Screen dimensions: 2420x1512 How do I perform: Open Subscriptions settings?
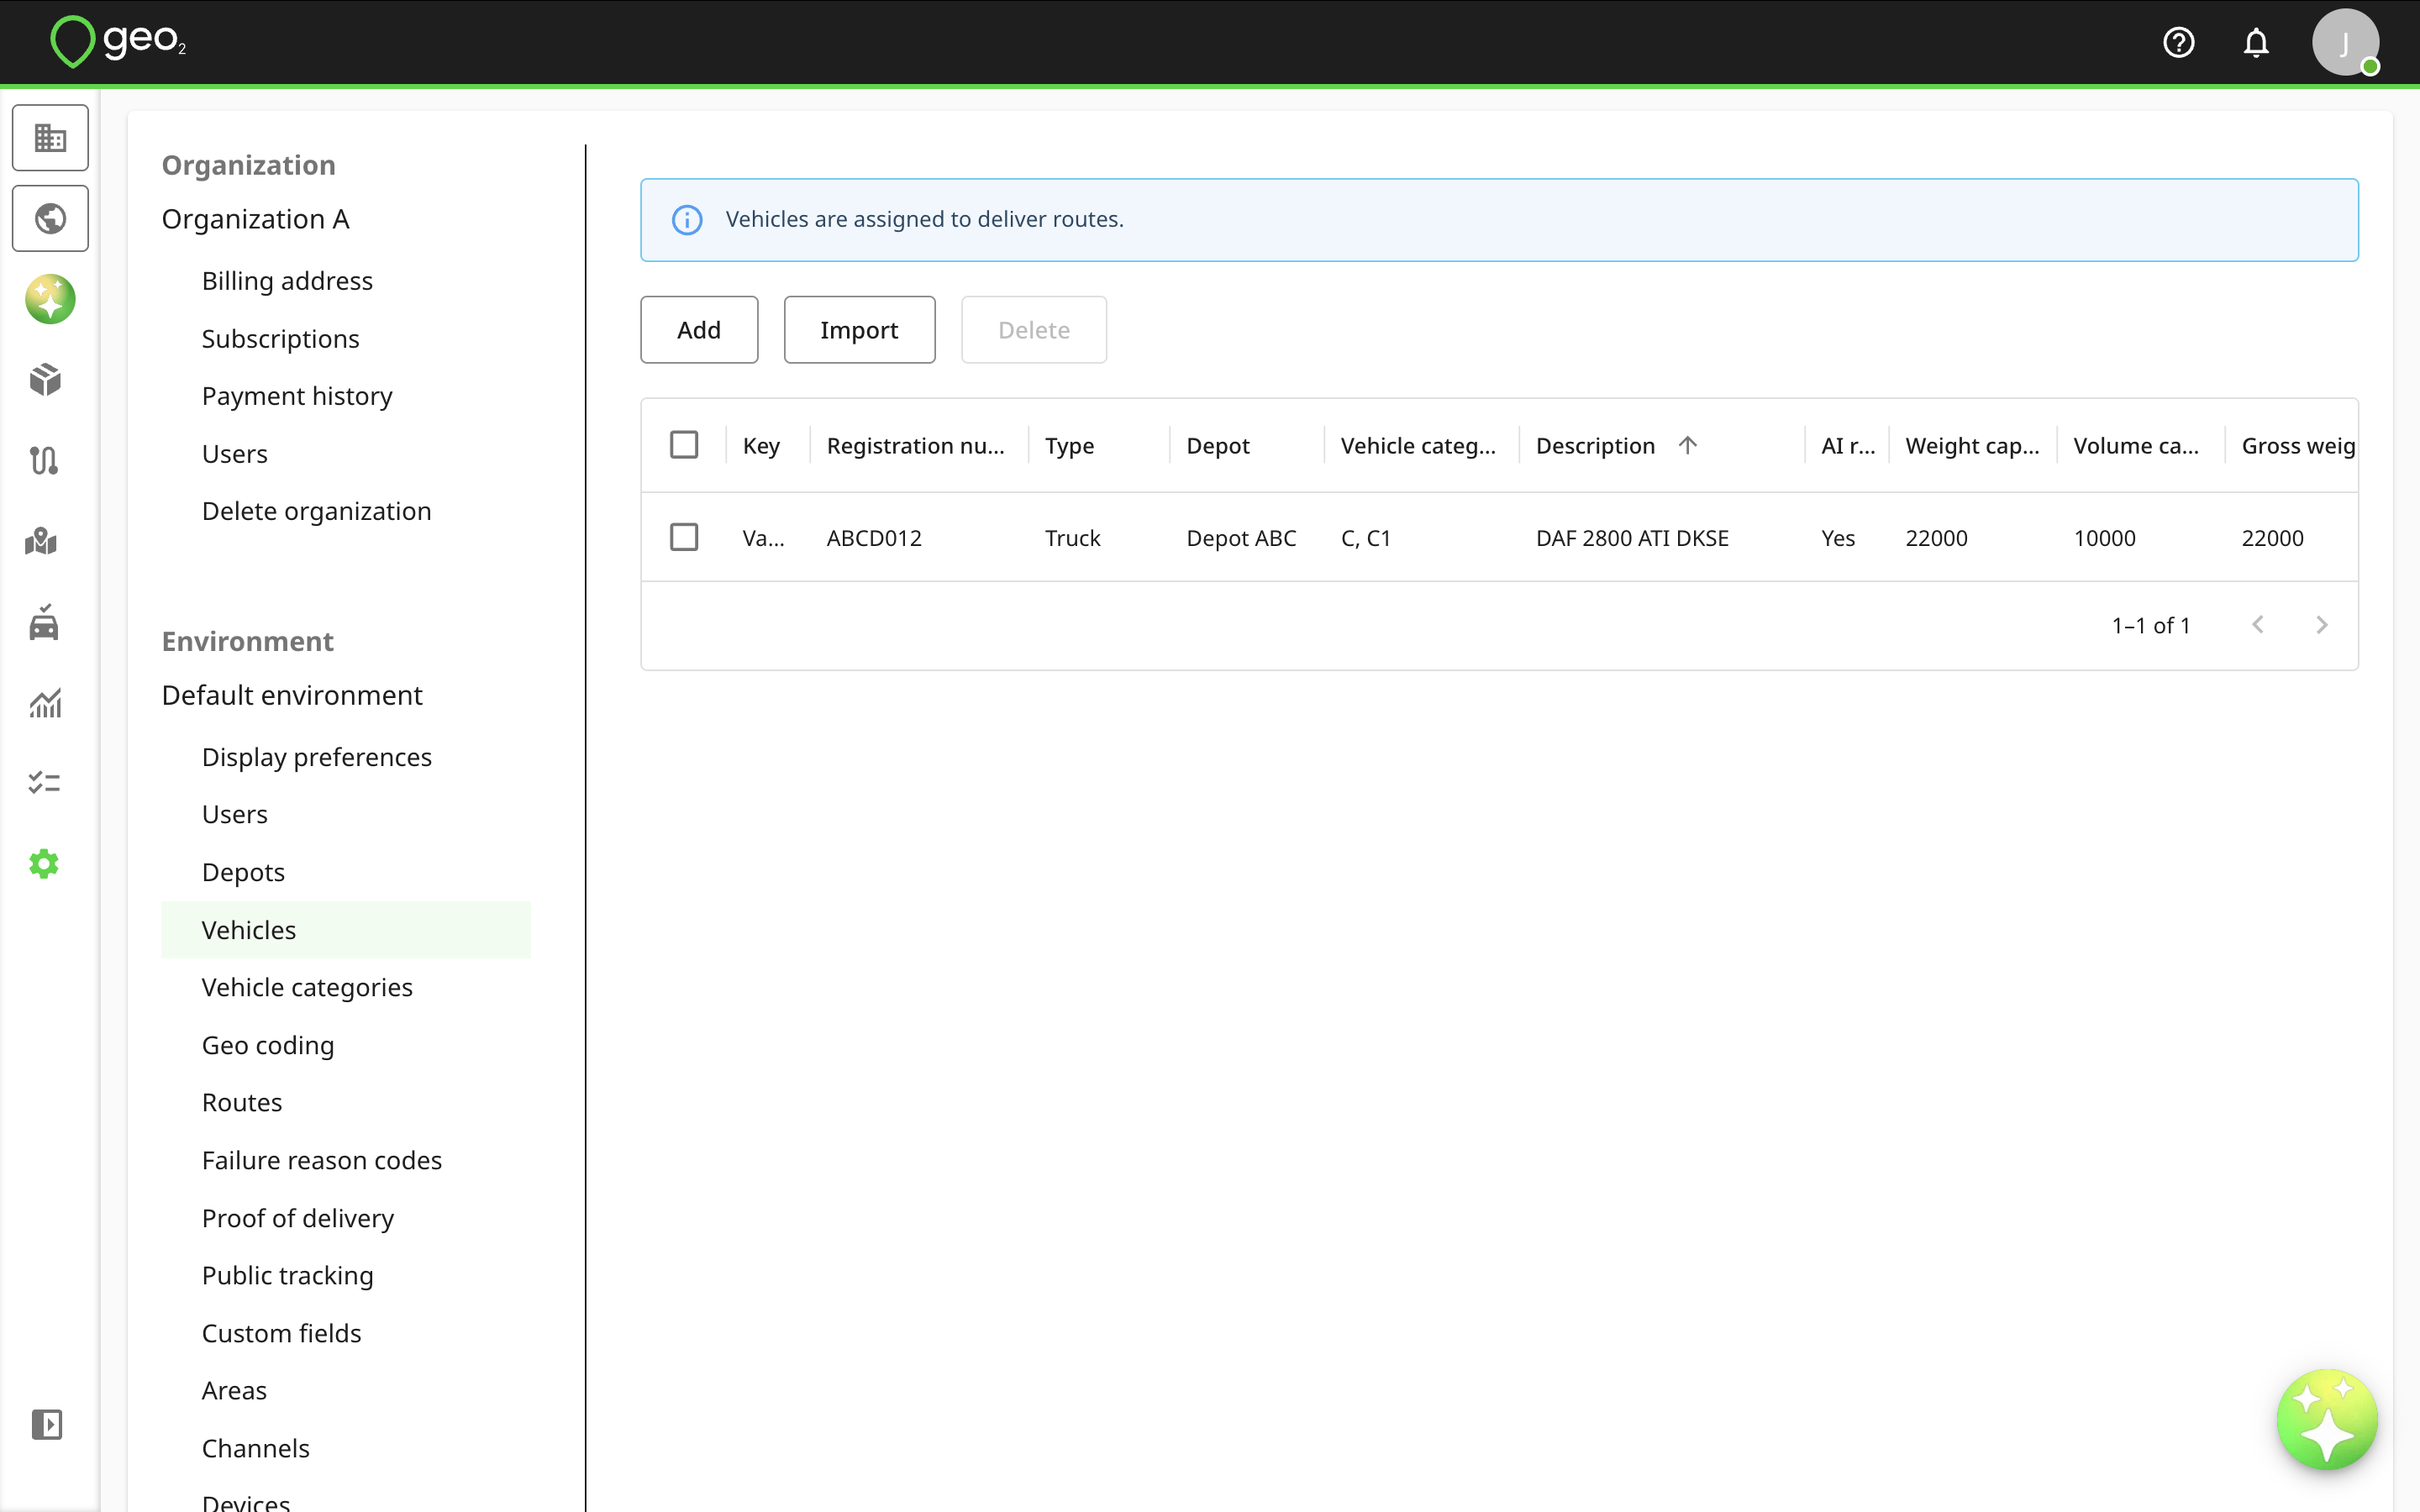click(280, 339)
